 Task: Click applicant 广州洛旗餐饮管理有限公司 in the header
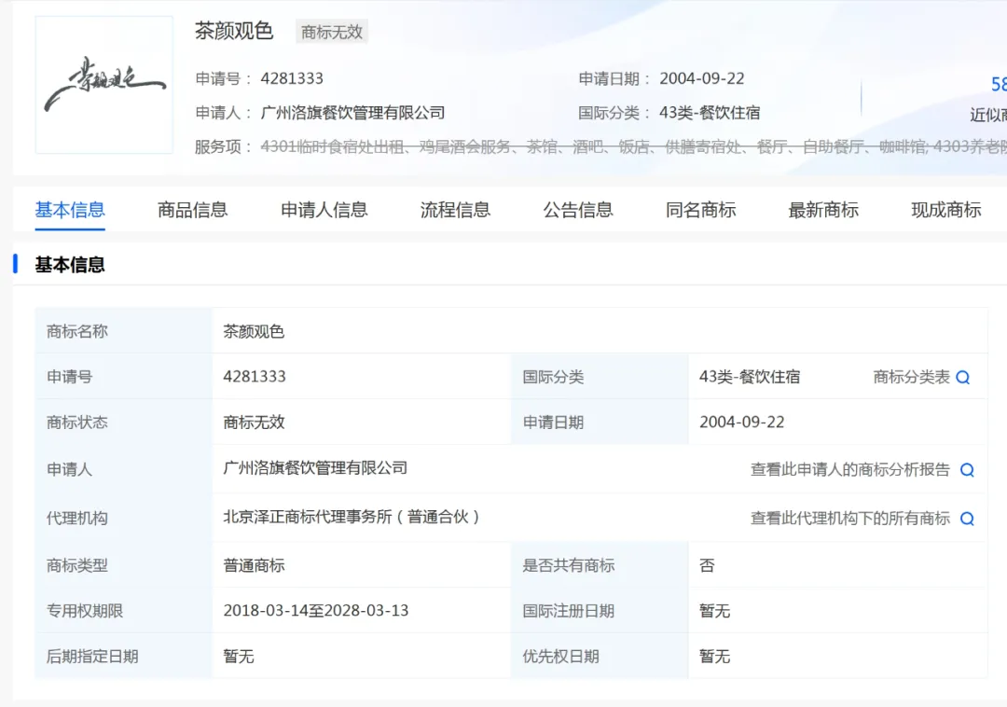click(x=352, y=113)
